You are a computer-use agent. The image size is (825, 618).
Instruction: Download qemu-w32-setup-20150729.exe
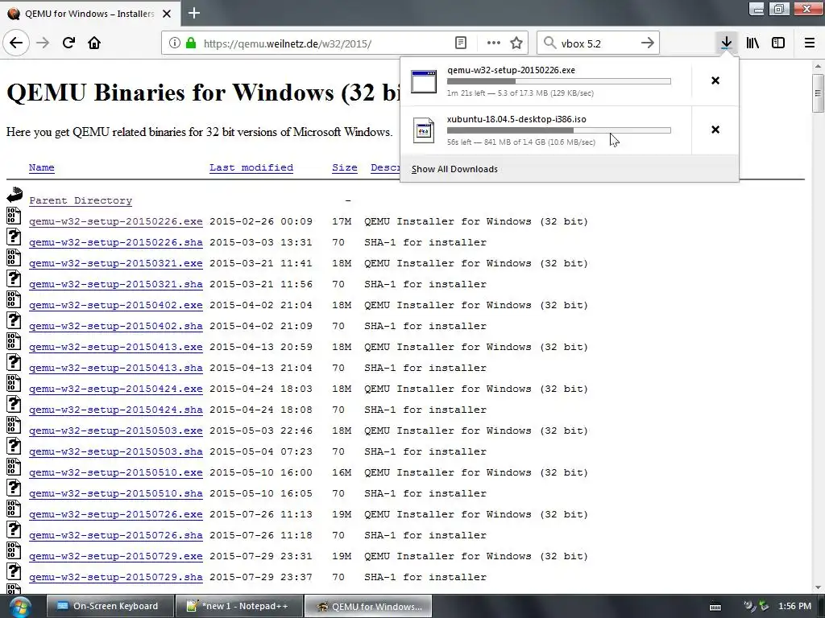116,557
